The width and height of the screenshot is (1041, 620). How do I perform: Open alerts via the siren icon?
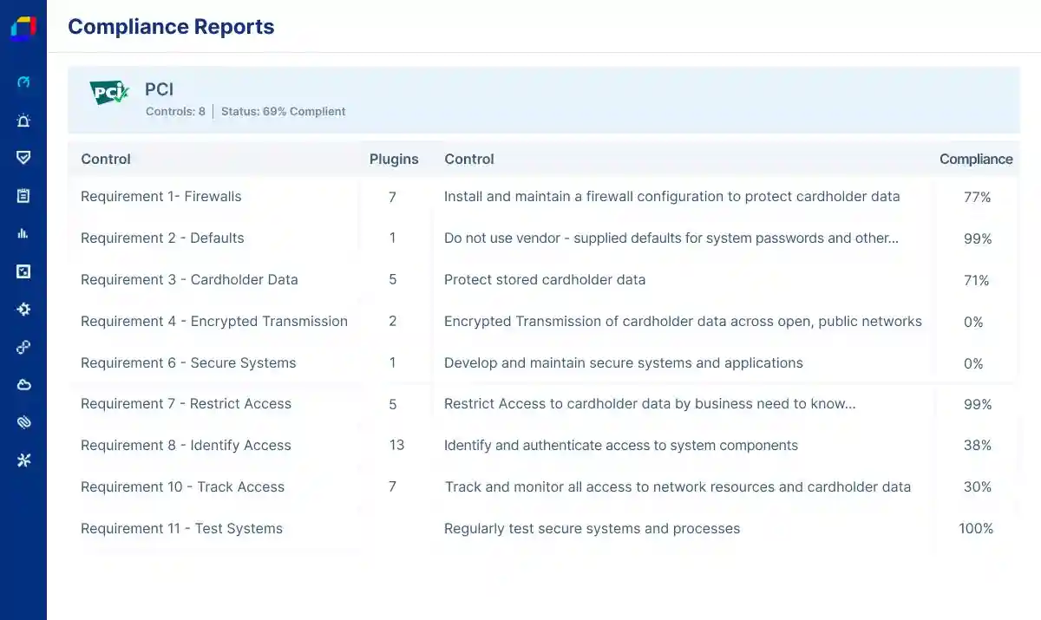23,121
